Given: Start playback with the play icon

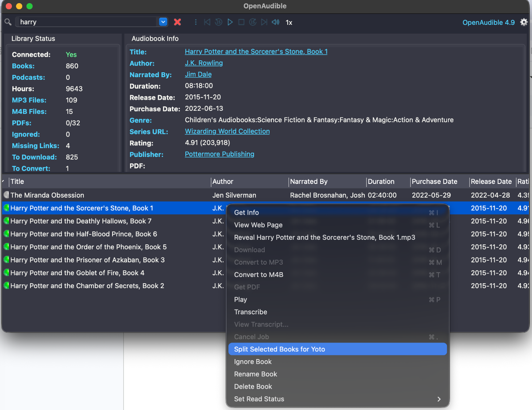Looking at the screenshot, I should click(230, 22).
